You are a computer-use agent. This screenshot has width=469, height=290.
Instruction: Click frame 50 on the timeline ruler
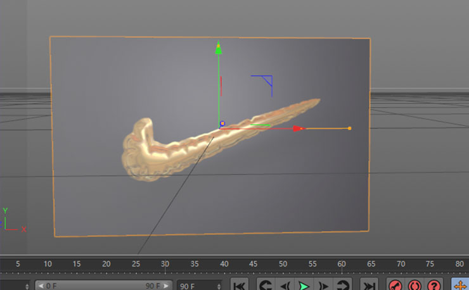pyautogui.click(x=283, y=263)
